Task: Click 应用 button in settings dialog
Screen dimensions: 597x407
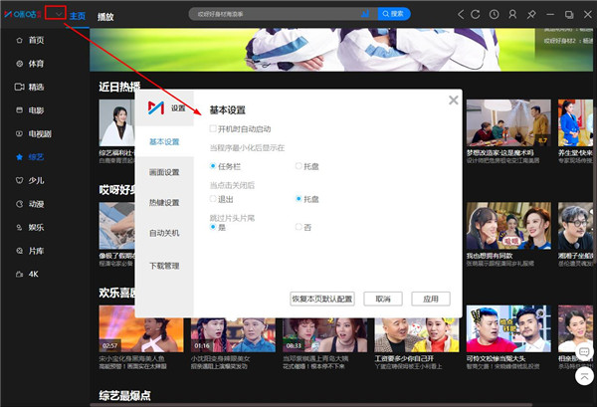Action: [431, 299]
